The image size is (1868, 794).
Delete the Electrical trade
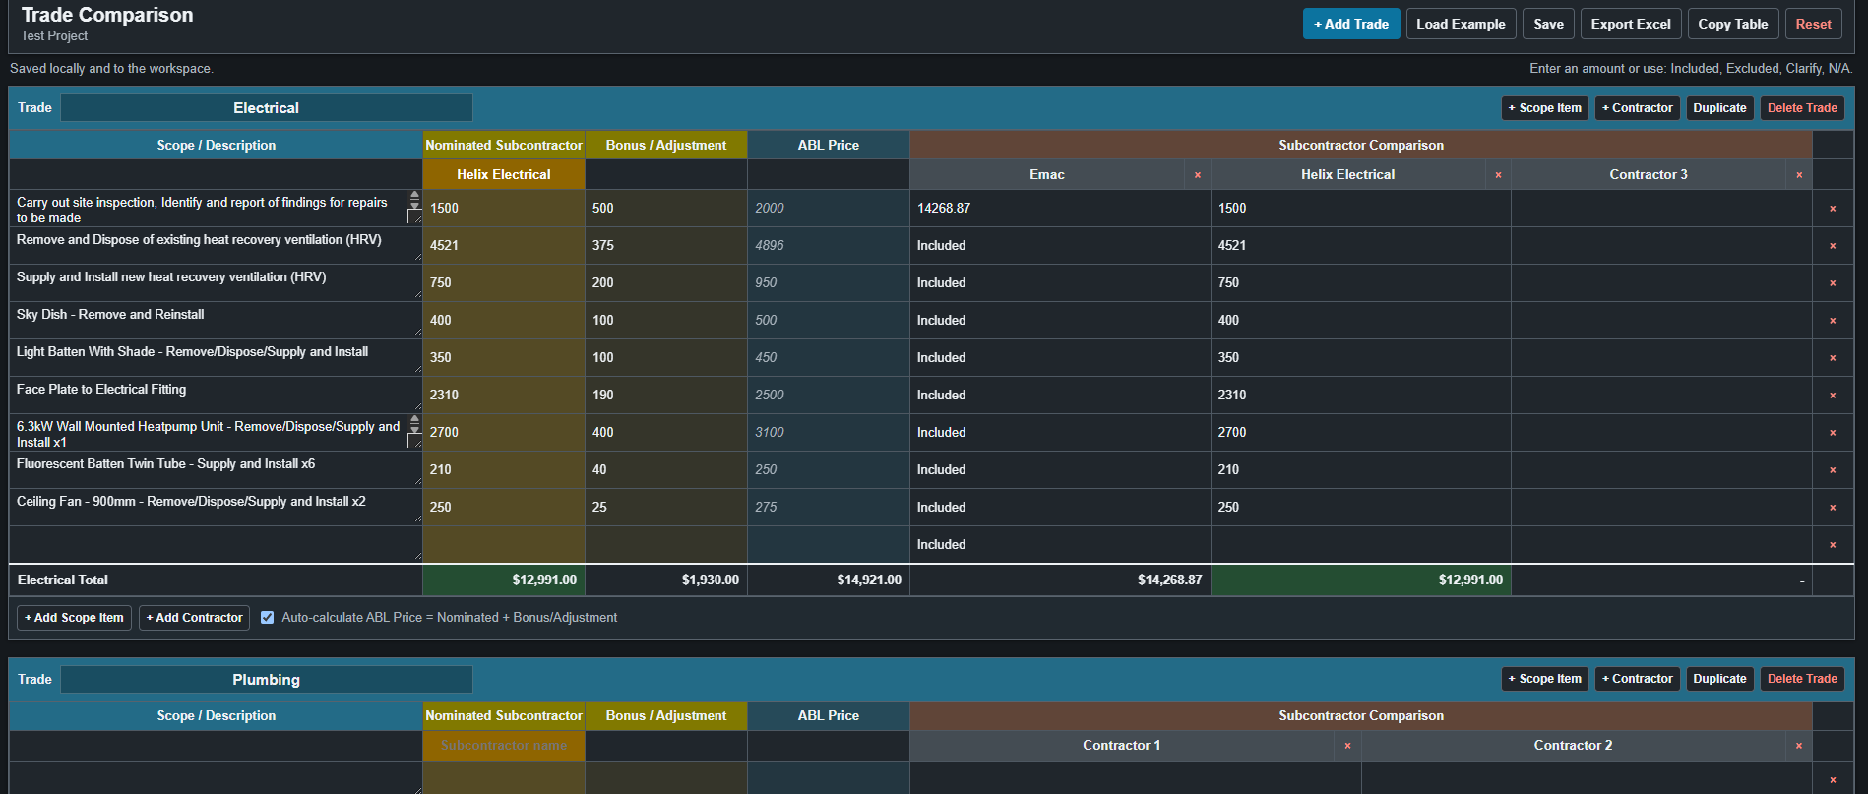coord(1802,108)
